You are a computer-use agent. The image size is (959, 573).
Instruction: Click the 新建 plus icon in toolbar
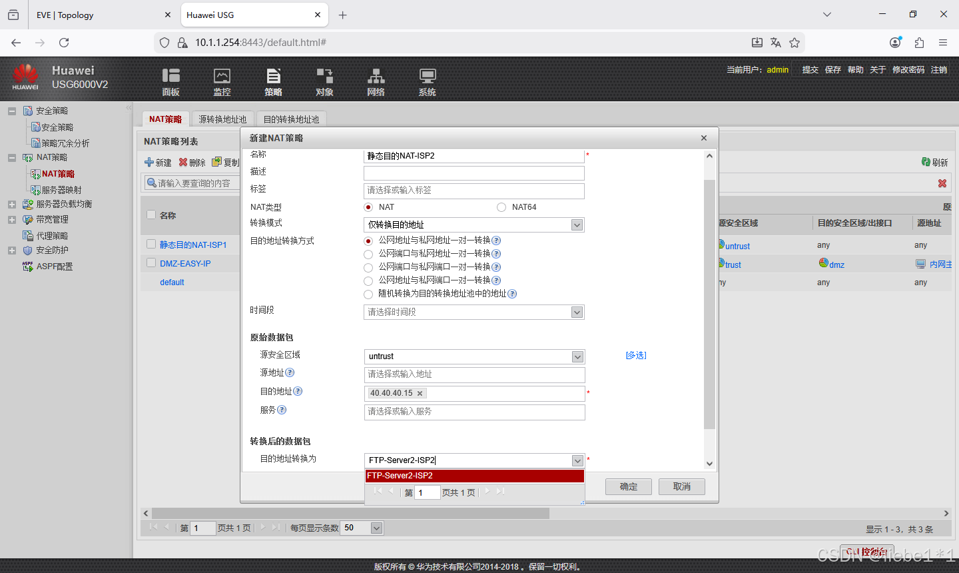click(149, 162)
